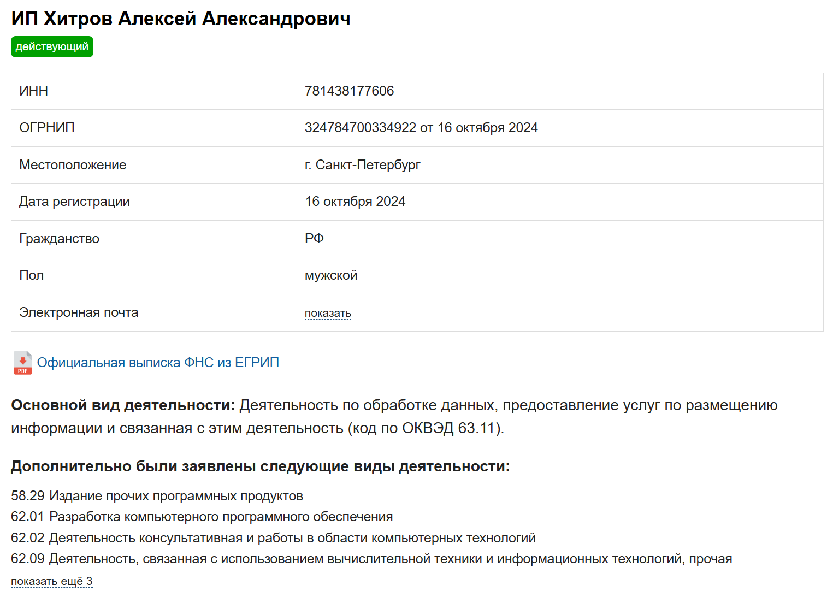Click the Гражданство value РФ
Screen dimensions: 833x591
(315, 238)
